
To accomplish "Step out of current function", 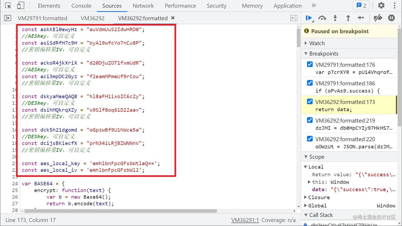I will 348,18.
